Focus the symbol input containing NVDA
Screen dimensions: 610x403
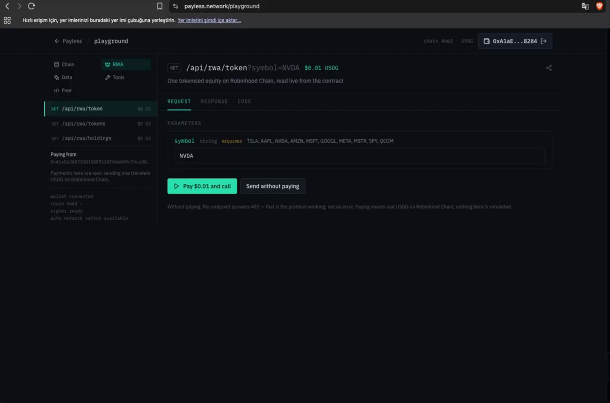(359, 156)
